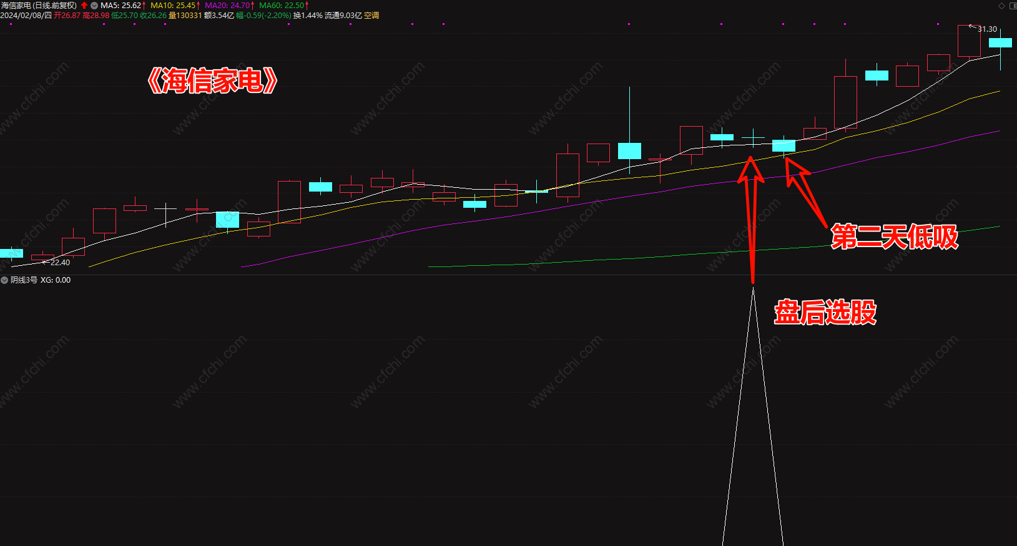1017x546 pixels.
Task: Click the candlestick marked 22.40 low
Action: tap(42, 257)
